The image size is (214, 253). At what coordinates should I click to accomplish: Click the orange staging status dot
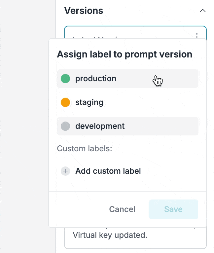[x=65, y=102]
